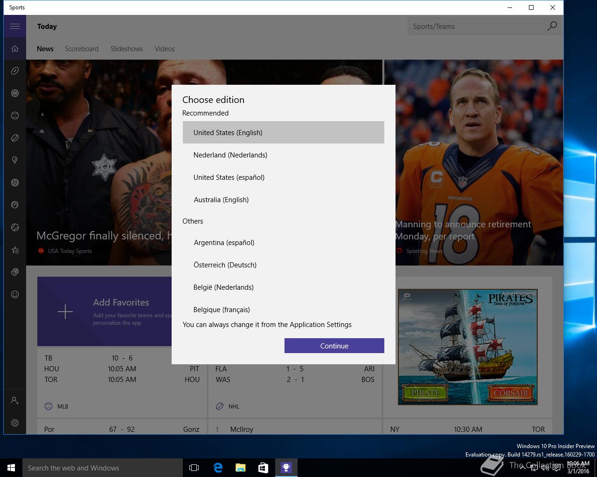The width and height of the screenshot is (597, 477).
Task: Click the Windows taskbar search box
Action: (103, 468)
